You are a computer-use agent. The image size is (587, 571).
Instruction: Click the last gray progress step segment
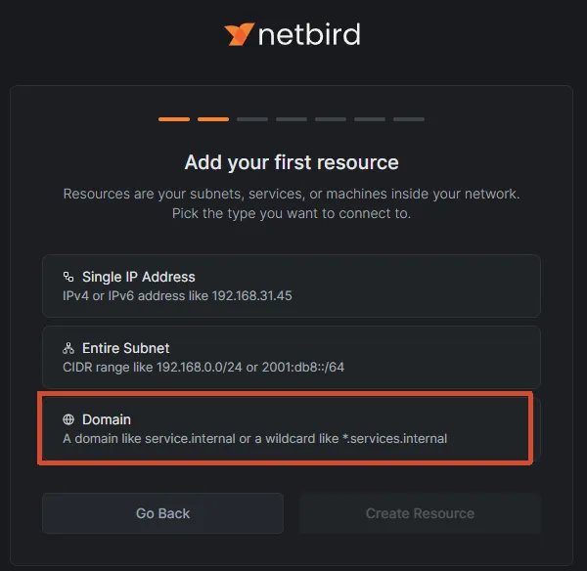[x=409, y=119]
